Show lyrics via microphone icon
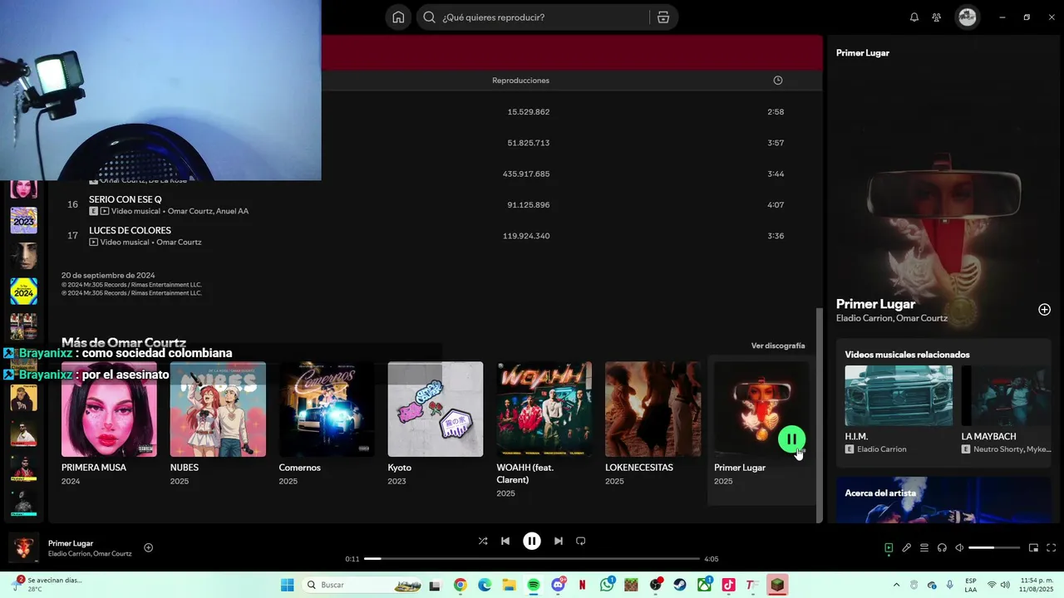 click(907, 547)
